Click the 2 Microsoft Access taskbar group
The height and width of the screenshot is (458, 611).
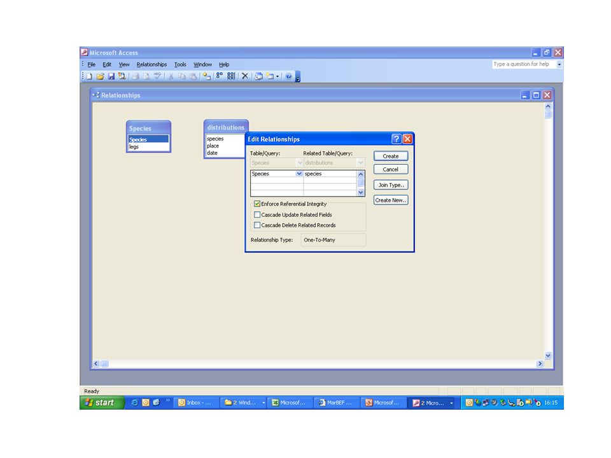point(433,403)
